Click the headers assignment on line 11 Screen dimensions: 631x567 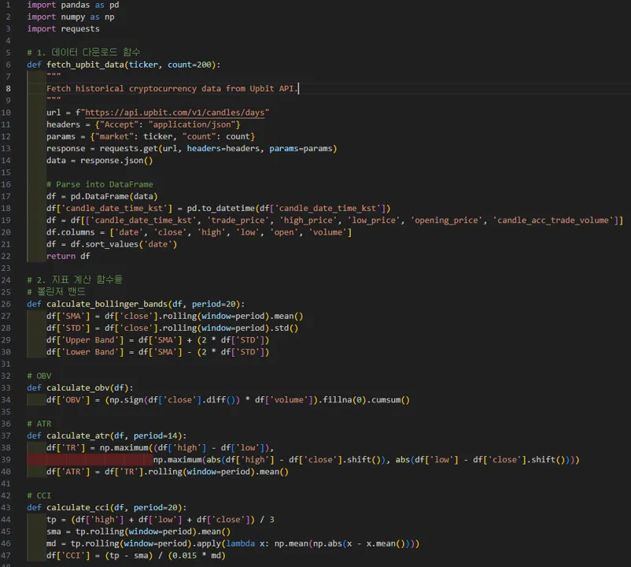click(143, 124)
